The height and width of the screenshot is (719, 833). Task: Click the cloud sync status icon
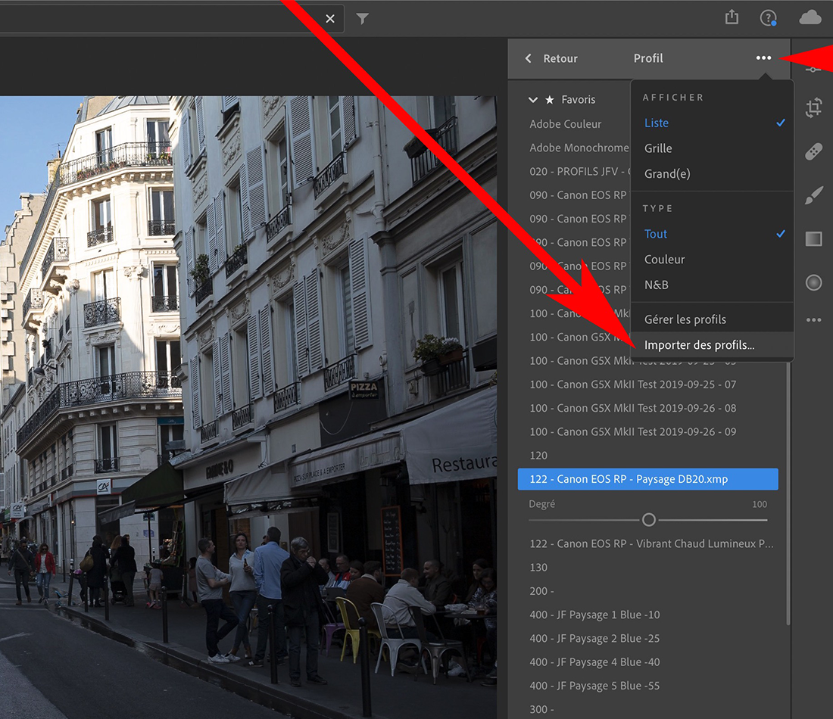tap(810, 17)
